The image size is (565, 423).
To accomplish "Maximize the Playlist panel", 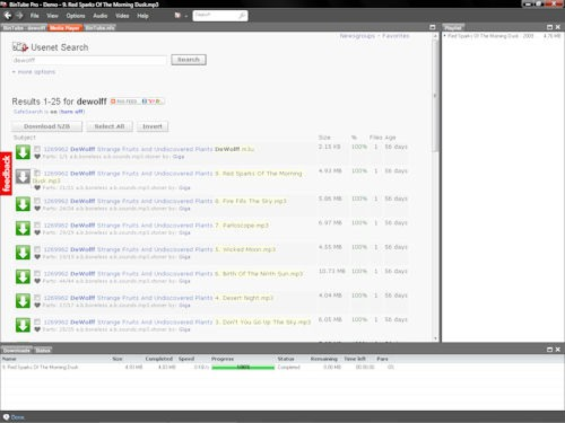I will (x=549, y=28).
